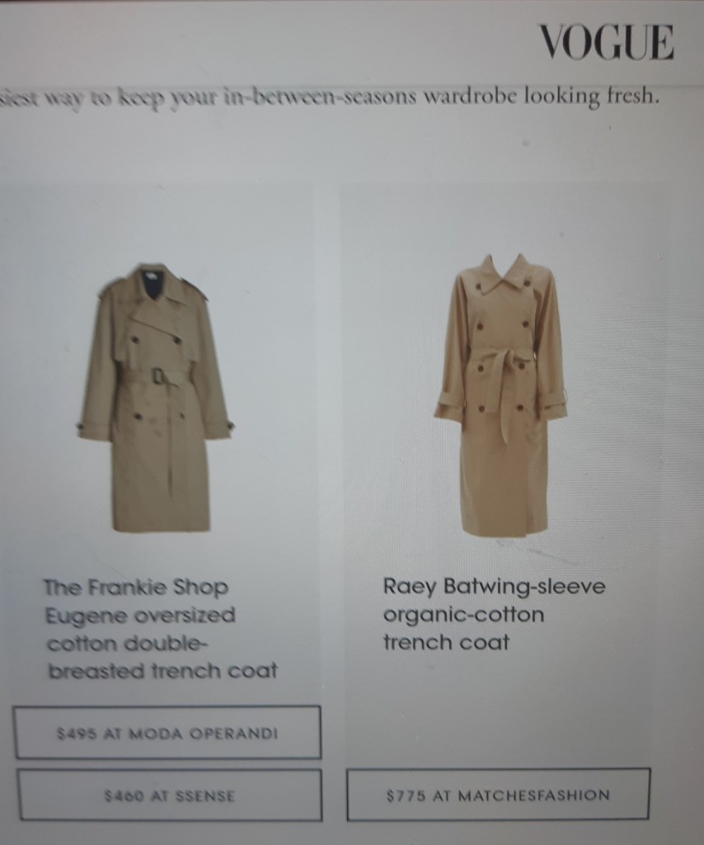
Task: Click the 'cotton double-' title line
Action: [x=128, y=643]
